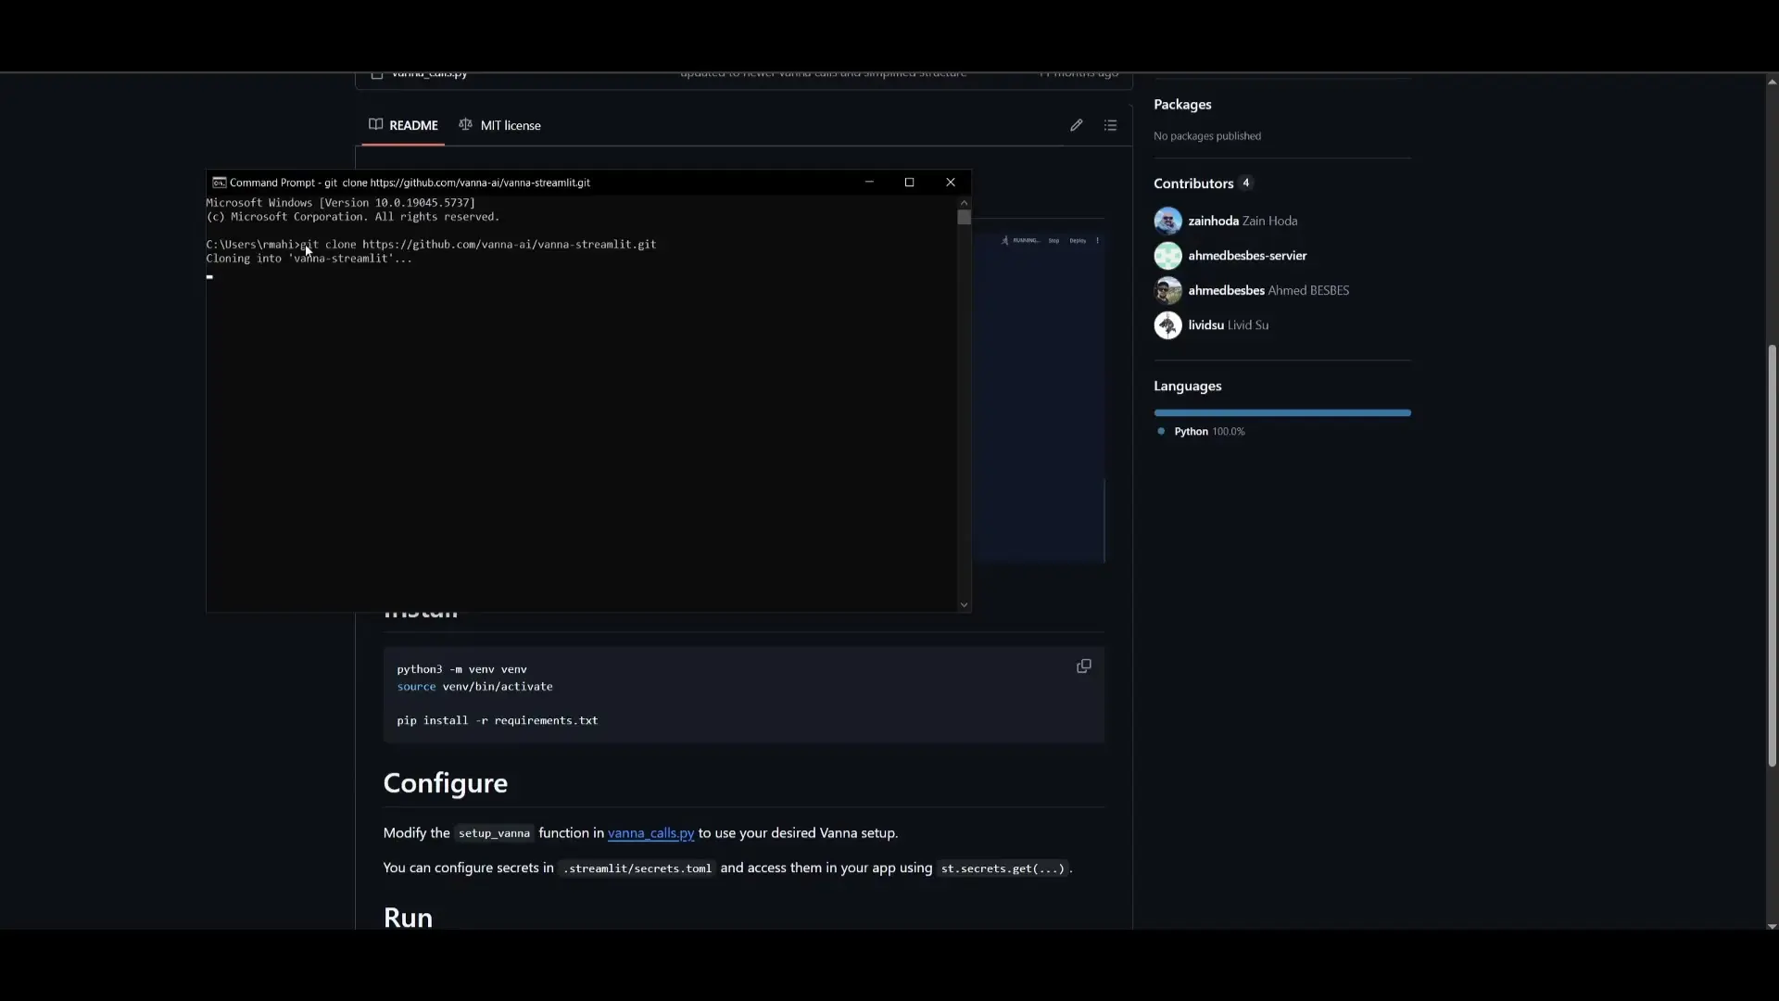1779x1001 pixels.
Task: Click 'No packages published' text
Action: coord(1206,136)
